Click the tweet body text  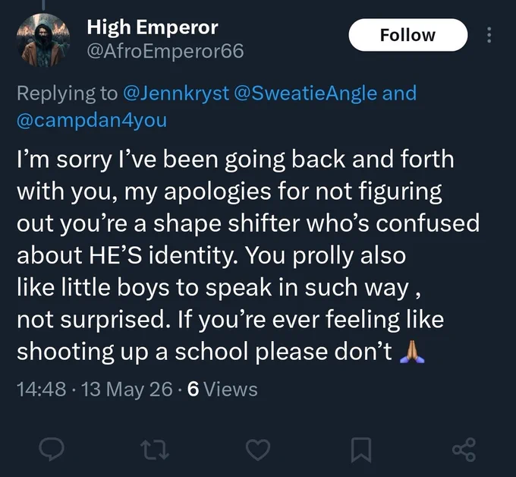(248, 255)
